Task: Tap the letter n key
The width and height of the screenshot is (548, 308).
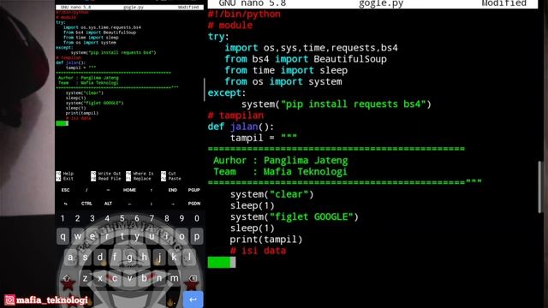Action: 159,279
